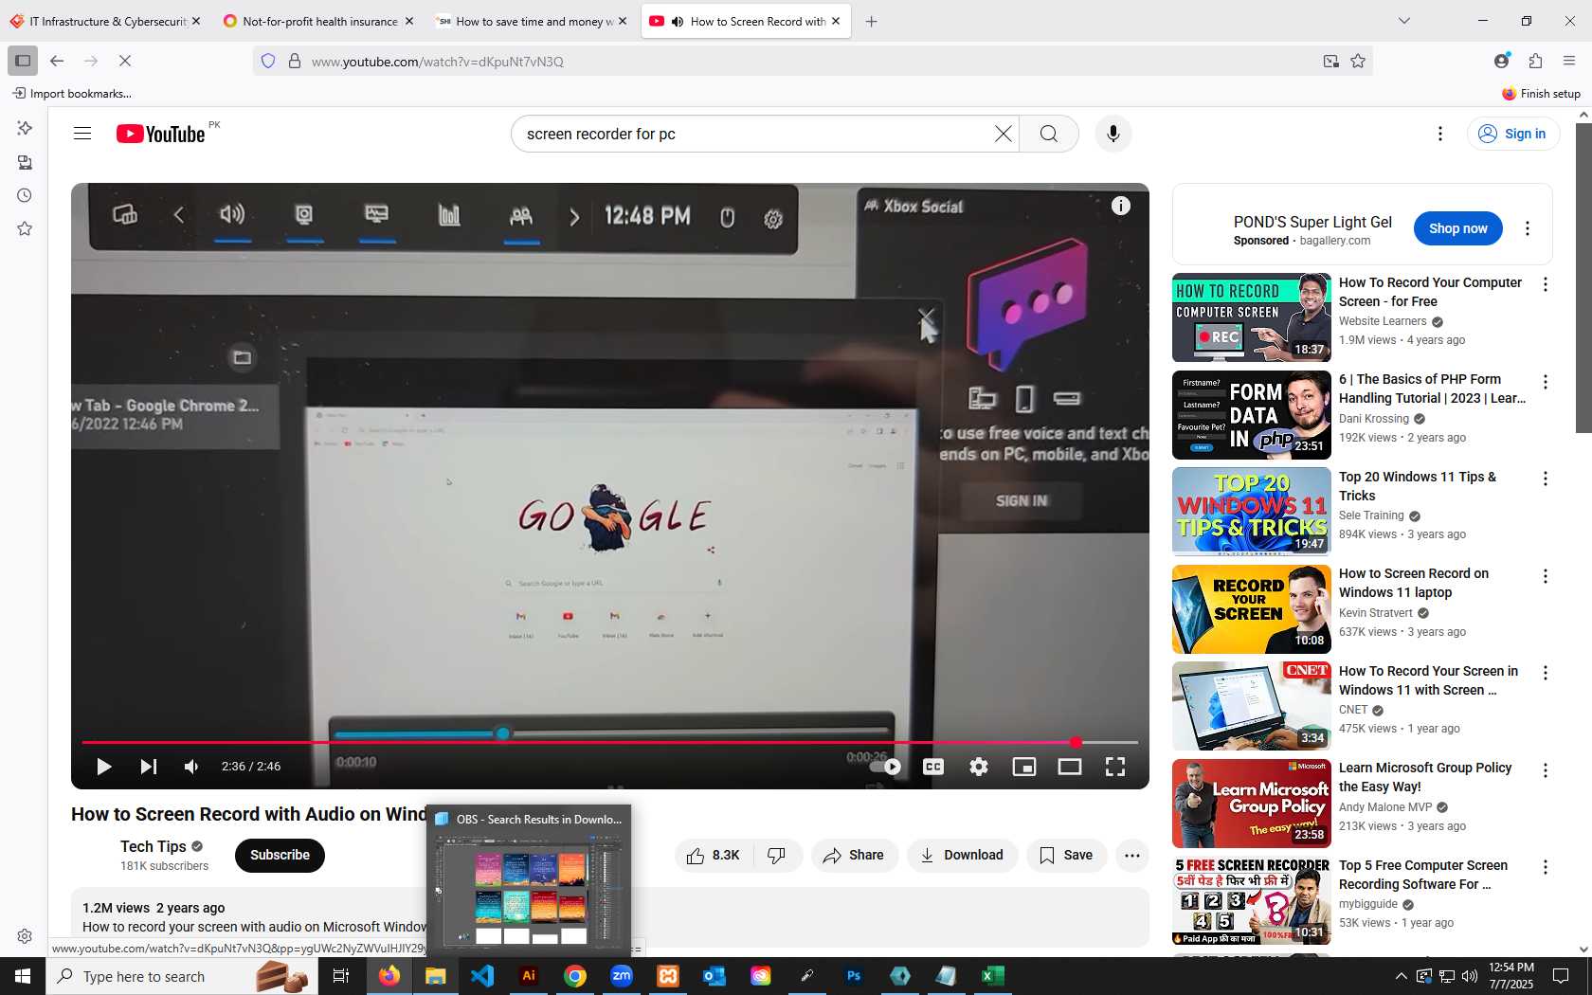Close the How to Screen Record tab
This screenshot has height=995, width=1592.
[836, 21]
